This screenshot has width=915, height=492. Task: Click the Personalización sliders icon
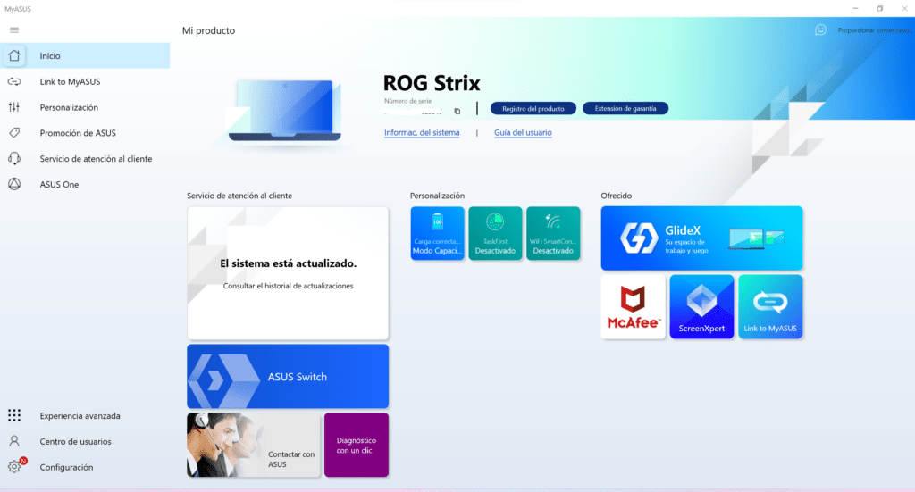point(14,106)
